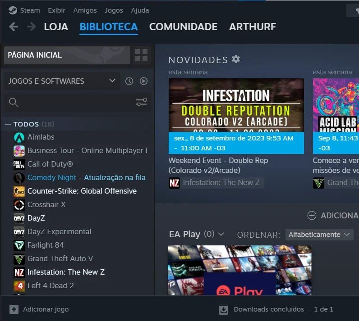The height and width of the screenshot is (321, 359).
Task: Switch to the LOJA tab
Action: pyautogui.click(x=56, y=27)
